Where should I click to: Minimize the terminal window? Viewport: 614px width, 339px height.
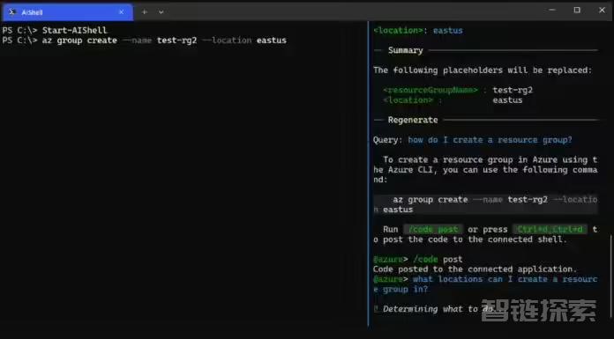point(552,10)
